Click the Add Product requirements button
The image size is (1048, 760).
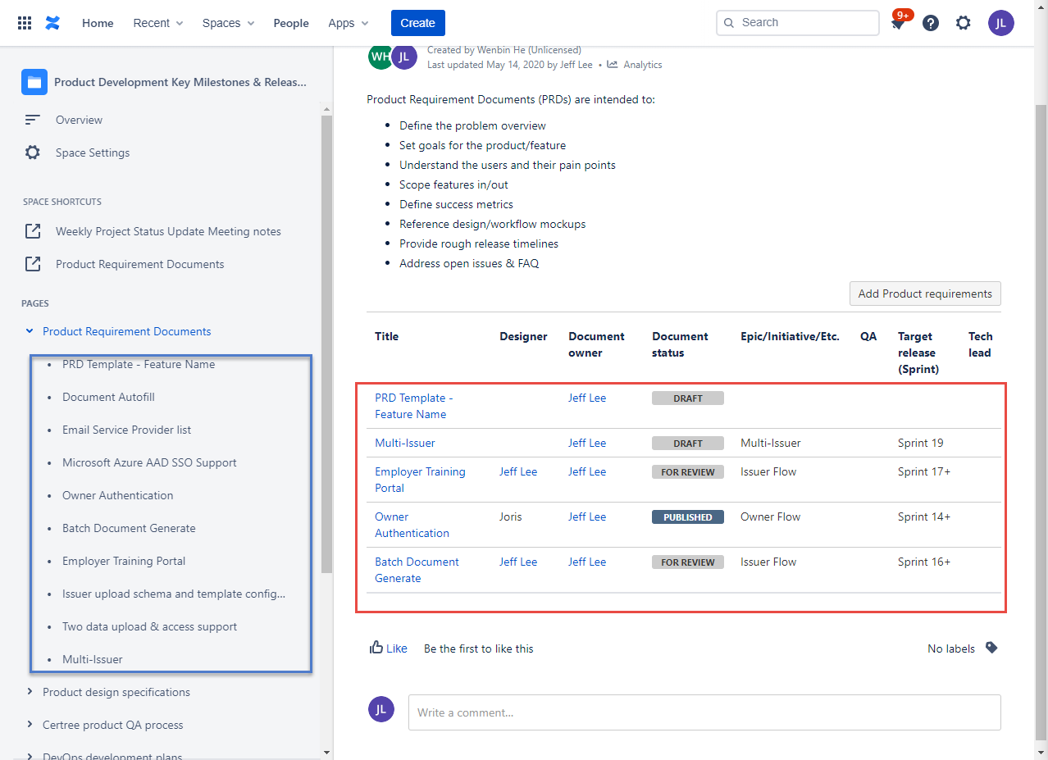(925, 294)
